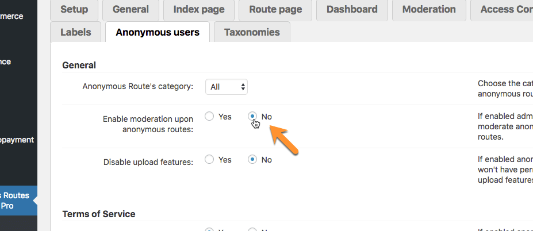Open the highlighted Routes Pro sidebar item
The height and width of the screenshot is (231, 533).
point(14,201)
